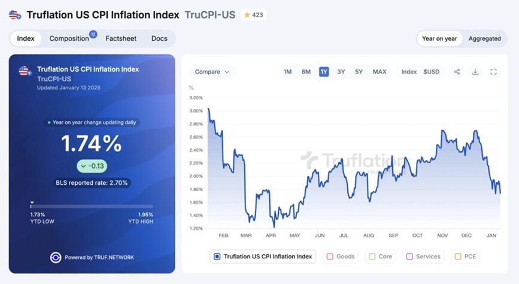Image resolution: width=519 pixels, height=284 pixels.
Task: Open fullscreen chart view icon
Action: 493,72
